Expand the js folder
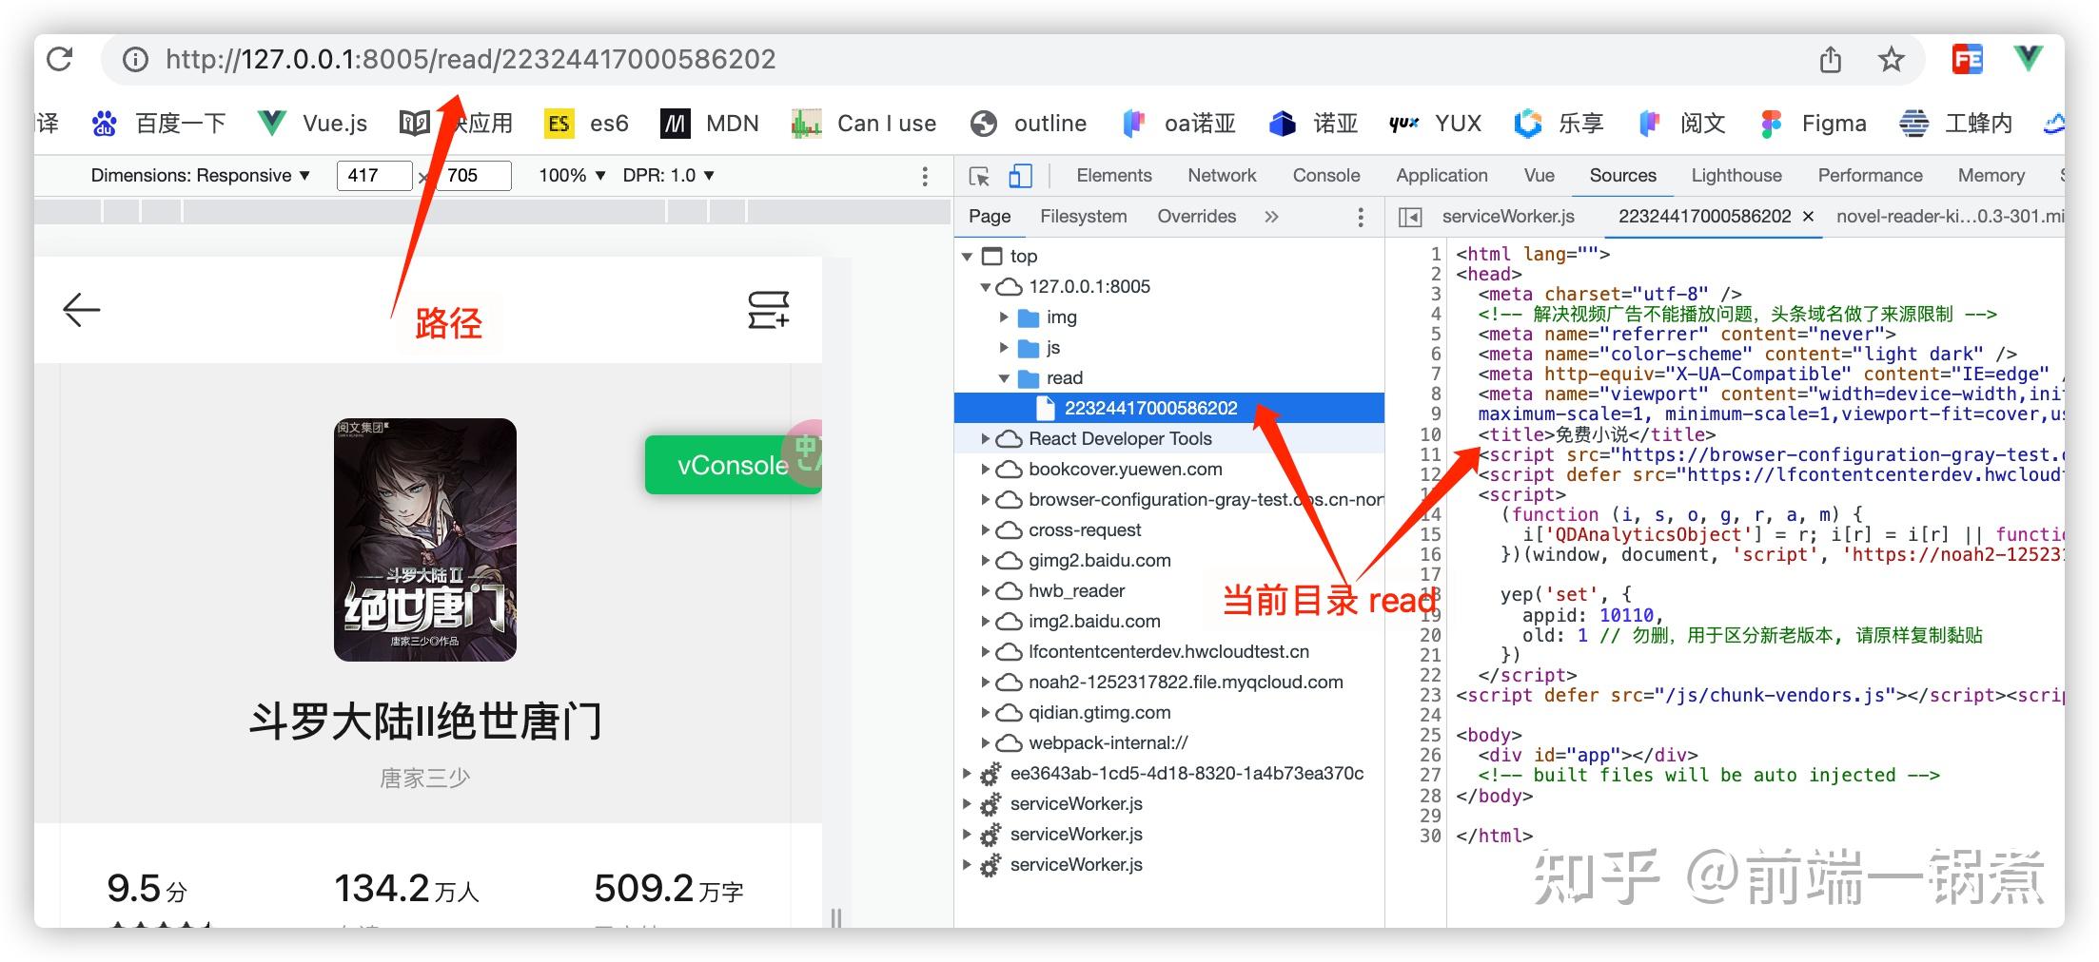This screenshot has height=962, width=2099. tap(1004, 348)
